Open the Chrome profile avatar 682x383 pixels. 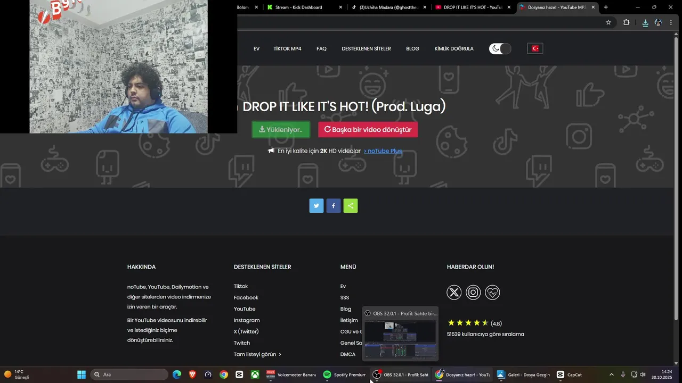(x=658, y=23)
